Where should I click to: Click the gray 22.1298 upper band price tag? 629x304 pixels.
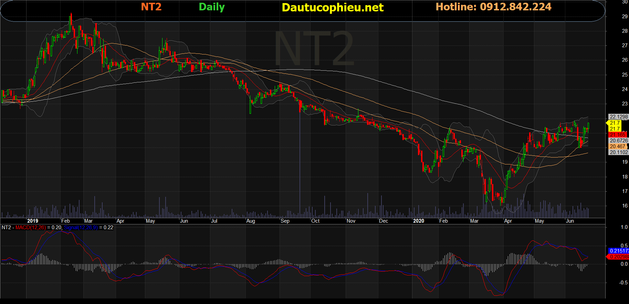[x=619, y=117]
